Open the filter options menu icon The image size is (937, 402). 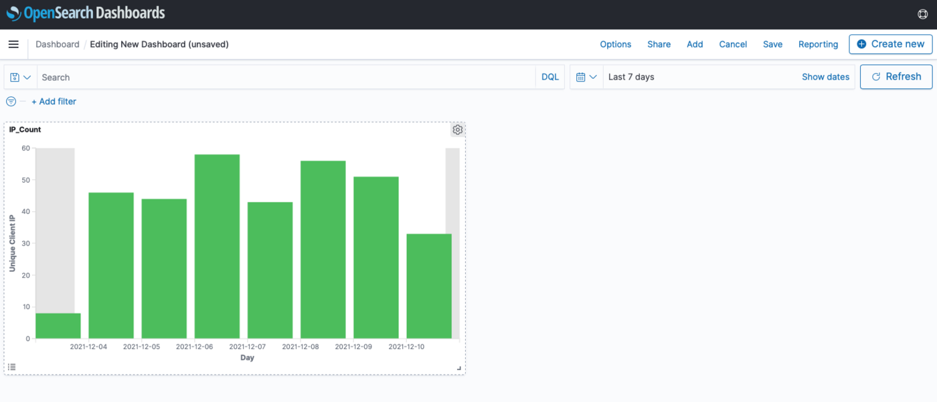[x=11, y=102]
